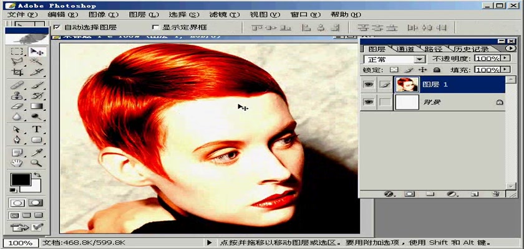
Task: Select the Eraser tool
Action: click(17, 106)
